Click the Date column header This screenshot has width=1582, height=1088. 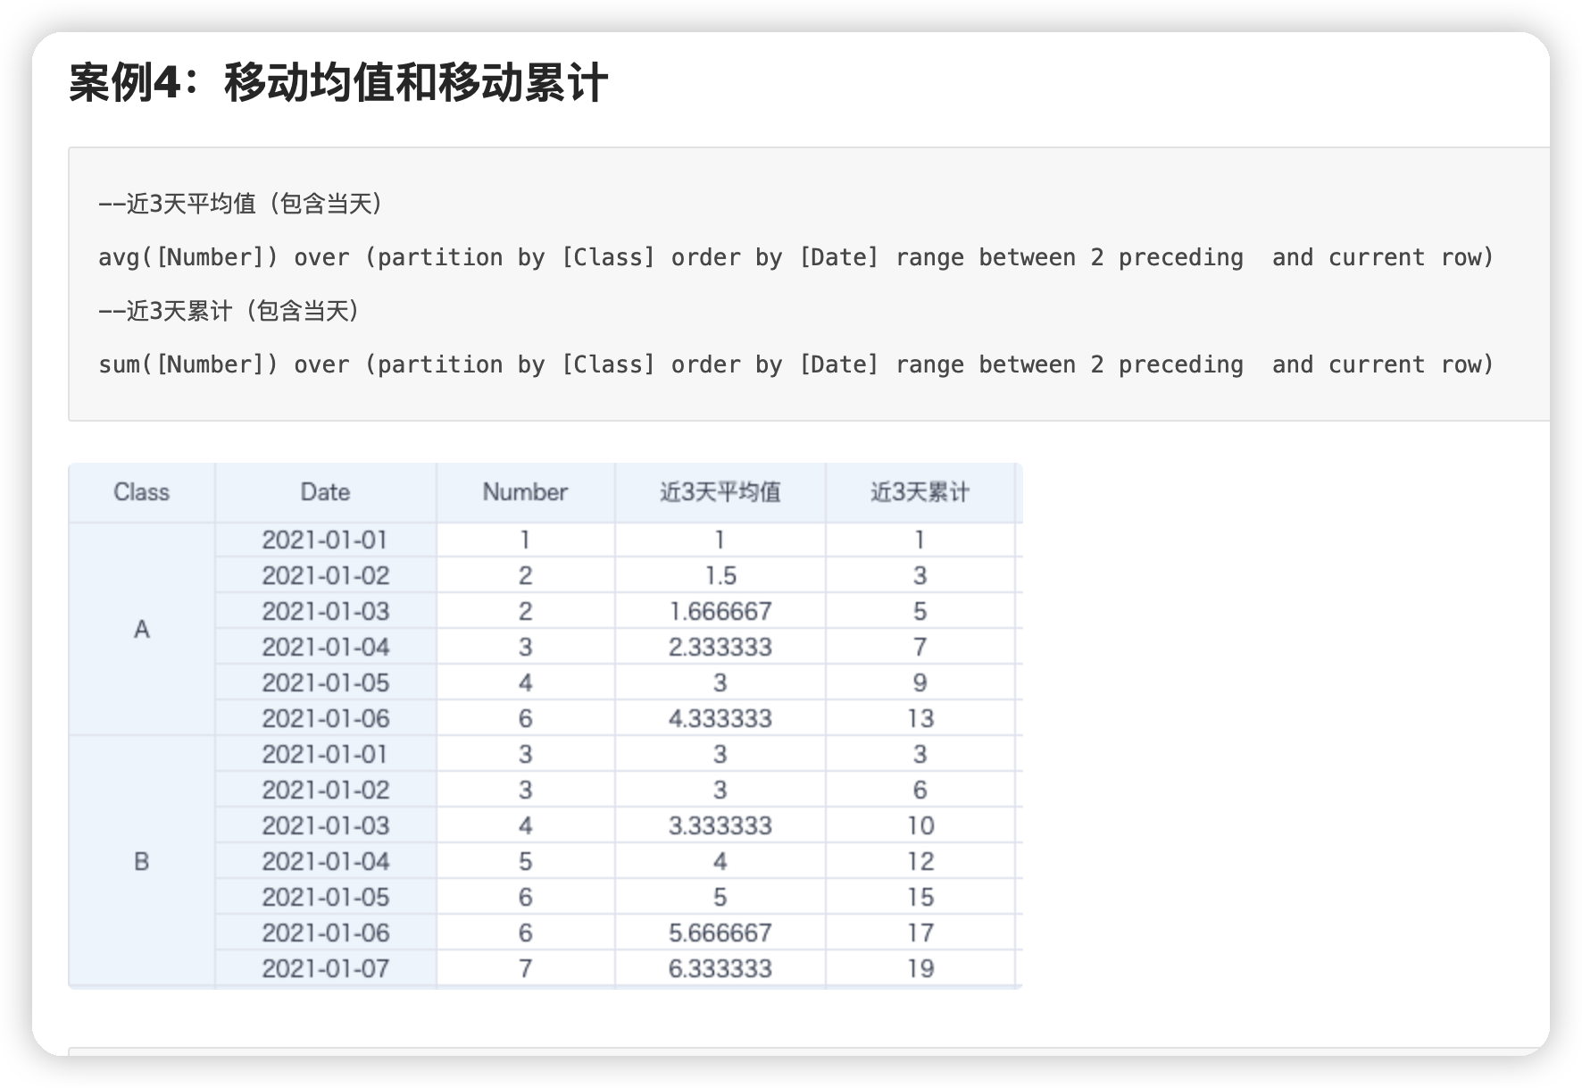(x=324, y=492)
